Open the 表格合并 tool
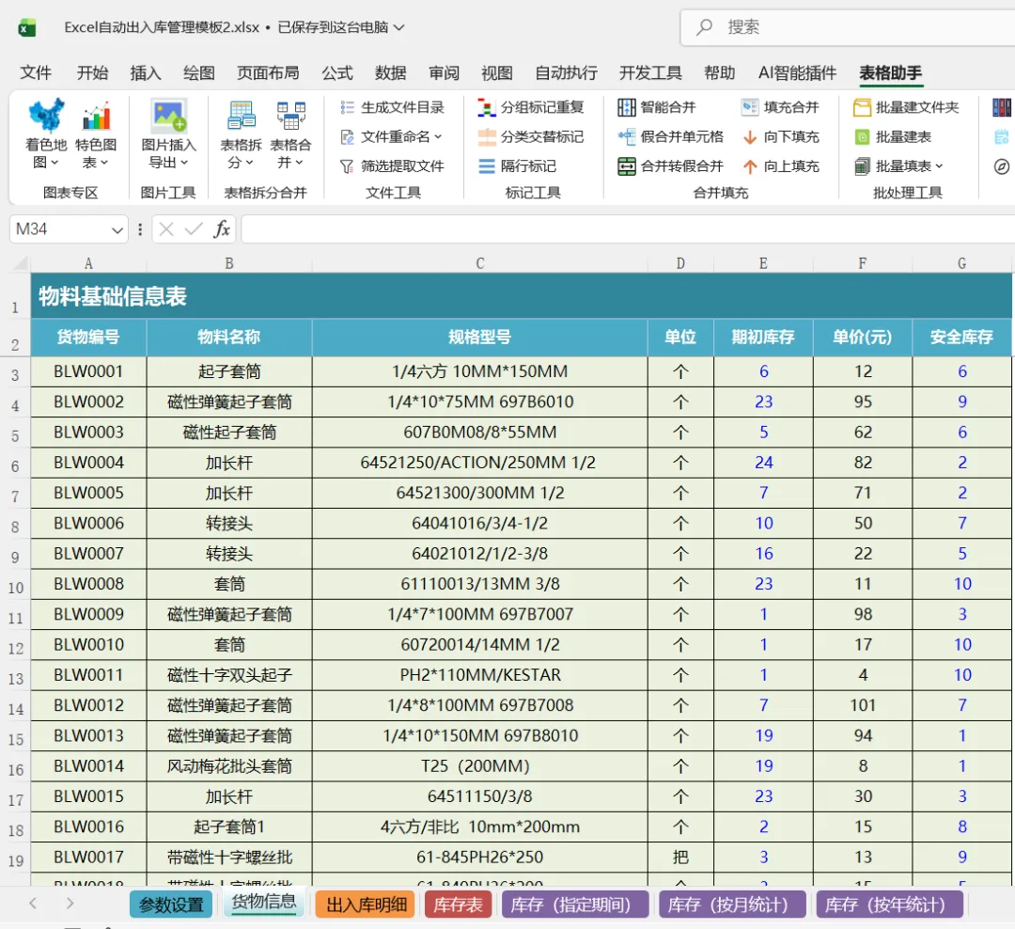The image size is (1015, 929). (290, 133)
